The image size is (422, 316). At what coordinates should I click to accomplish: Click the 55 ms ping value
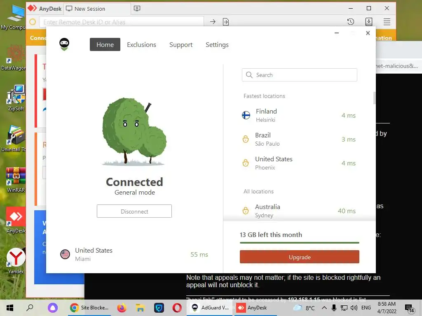(199, 254)
